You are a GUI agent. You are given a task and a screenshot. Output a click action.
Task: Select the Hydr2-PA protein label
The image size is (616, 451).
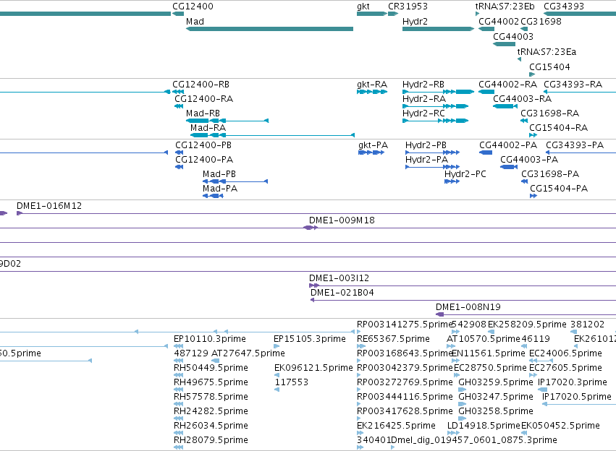coord(426,160)
